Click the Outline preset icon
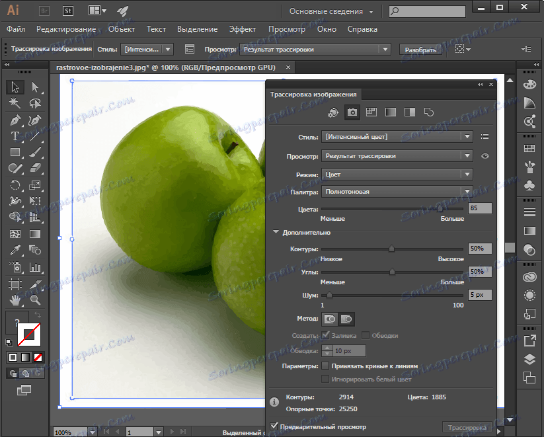This screenshot has width=544, height=437. coord(428,112)
